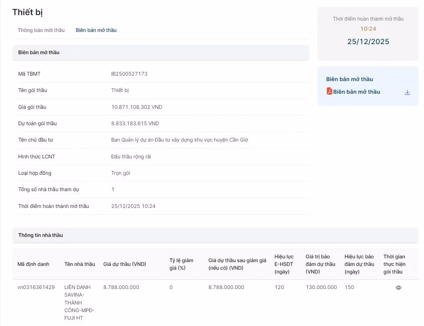
Task: Click the bid security value 130.000.000
Action: (321, 287)
